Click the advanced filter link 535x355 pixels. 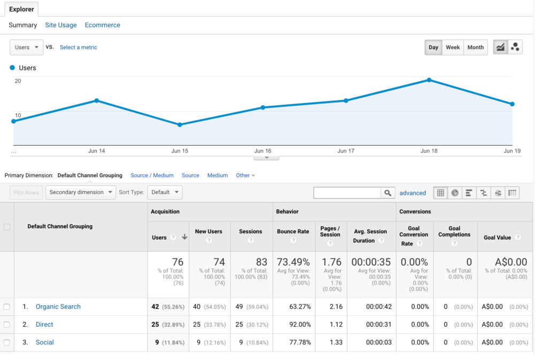click(x=412, y=193)
